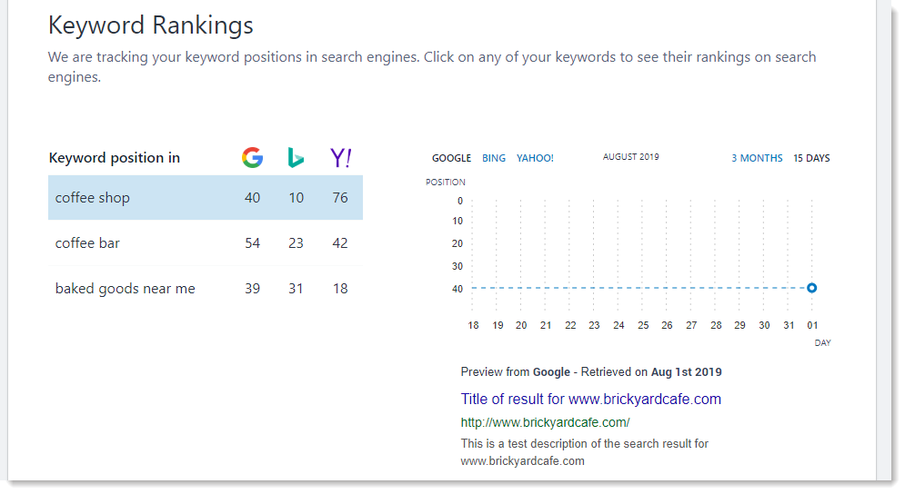The image size is (905, 494).
Task: Switch chart to BING tab
Action: 494,158
